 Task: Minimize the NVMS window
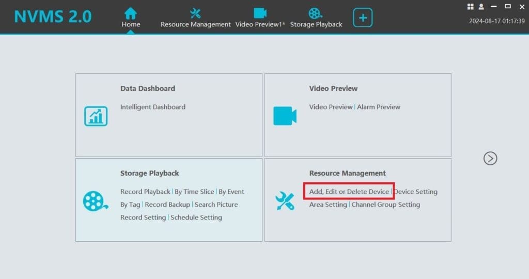pyautogui.click(x=493, y=6)
